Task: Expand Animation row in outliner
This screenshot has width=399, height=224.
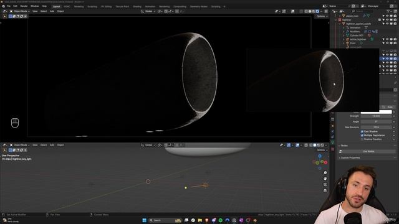Action: tap(344, 27)
